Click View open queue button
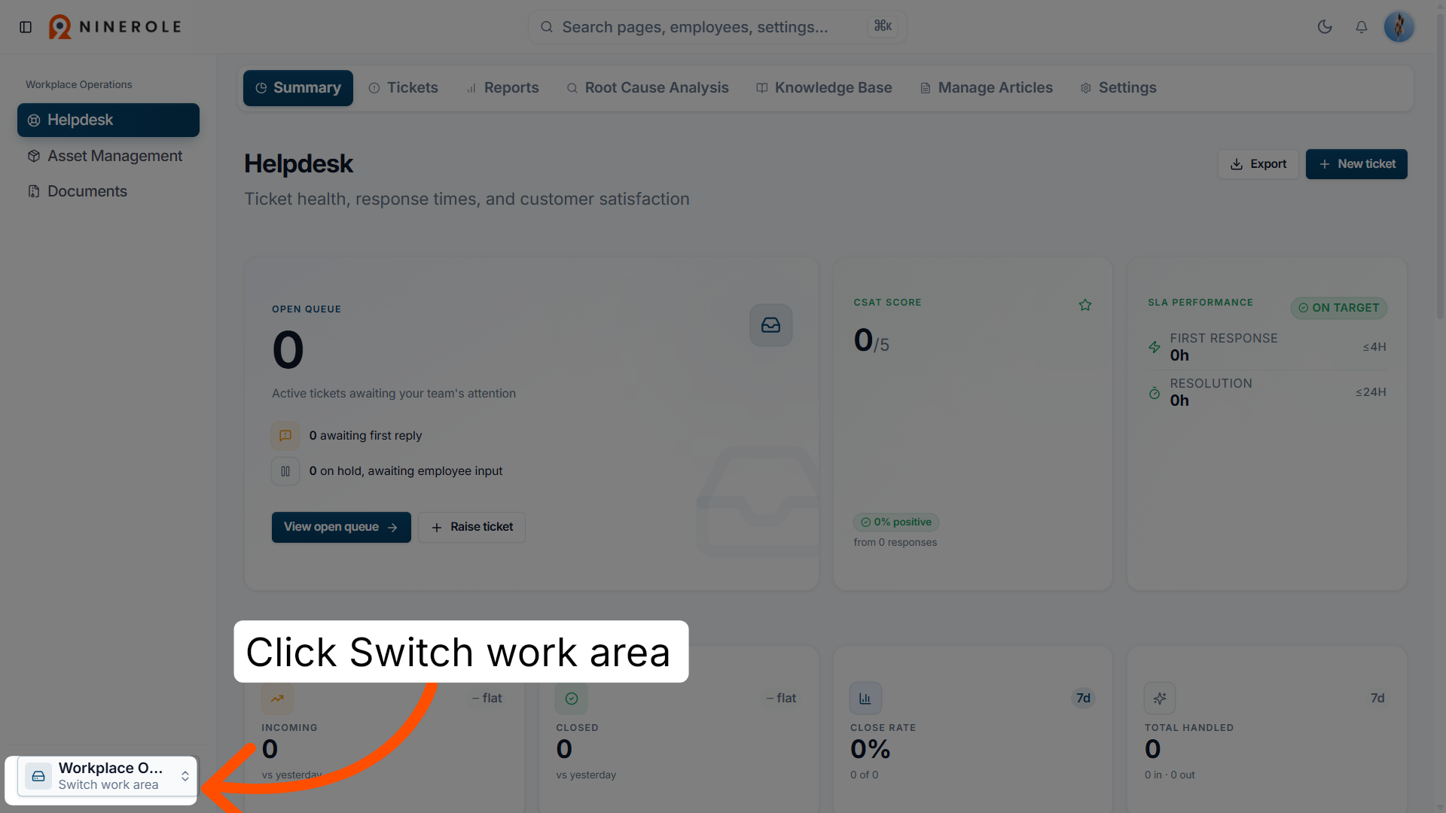 point(341,528)
